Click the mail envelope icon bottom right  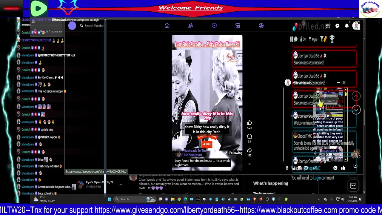tap(353, 186)
